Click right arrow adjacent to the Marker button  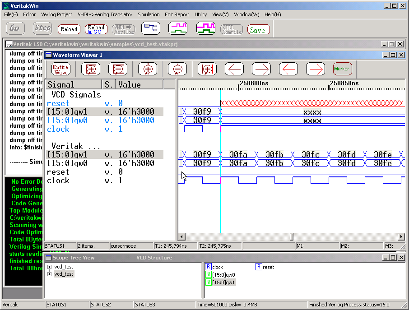316,69
